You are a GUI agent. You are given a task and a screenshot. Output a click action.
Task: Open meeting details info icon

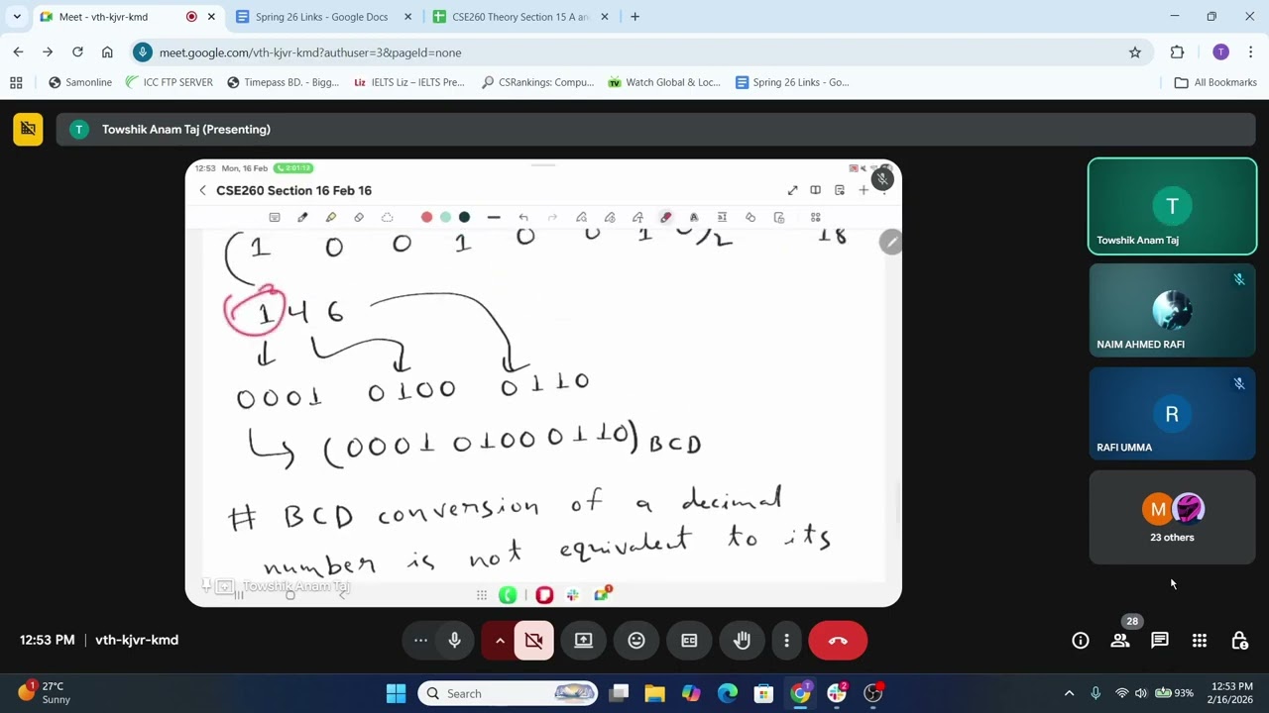point(1081,641)
